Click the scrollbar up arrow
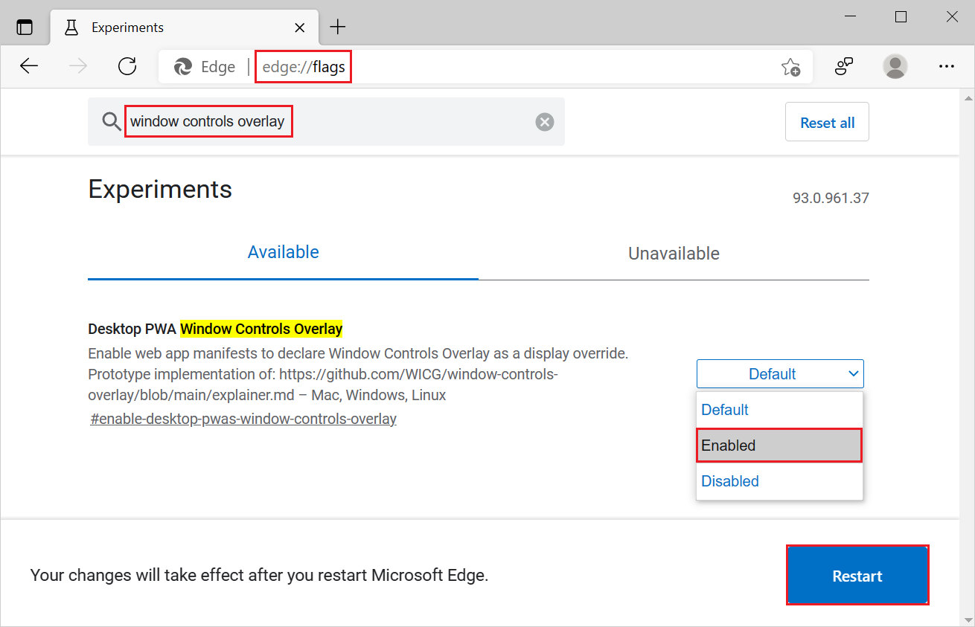The image size is (975, 627). (x=968, y=97)
